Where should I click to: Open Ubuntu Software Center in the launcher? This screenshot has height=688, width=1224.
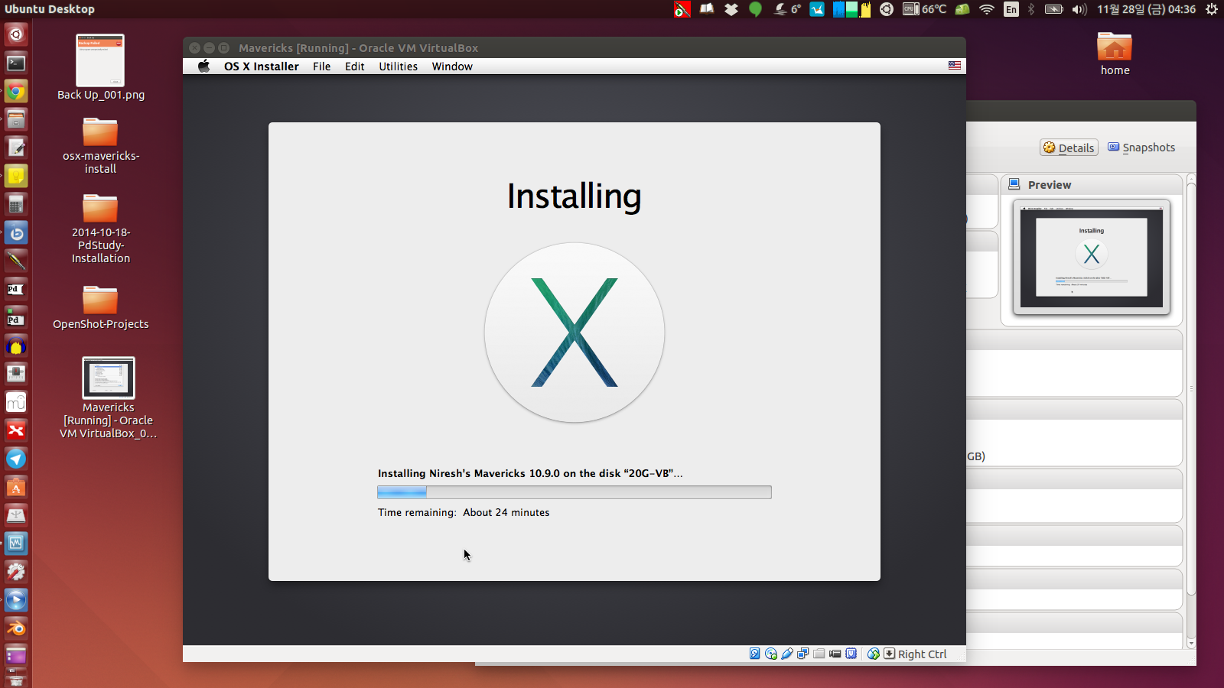tap(16, 487)
